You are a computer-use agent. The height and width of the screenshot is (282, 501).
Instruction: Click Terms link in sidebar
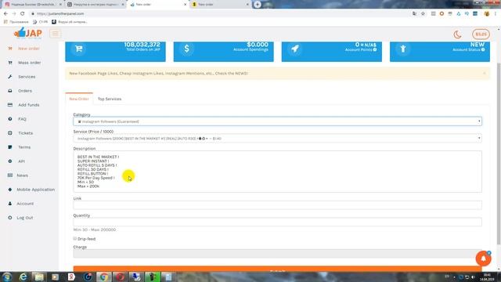point(24,147)
